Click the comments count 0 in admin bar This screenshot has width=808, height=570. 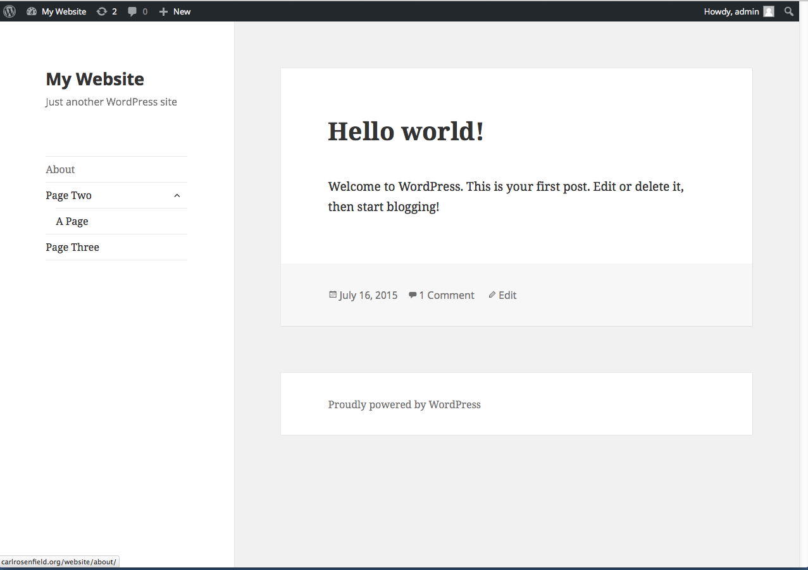click(x=145, y=11)
